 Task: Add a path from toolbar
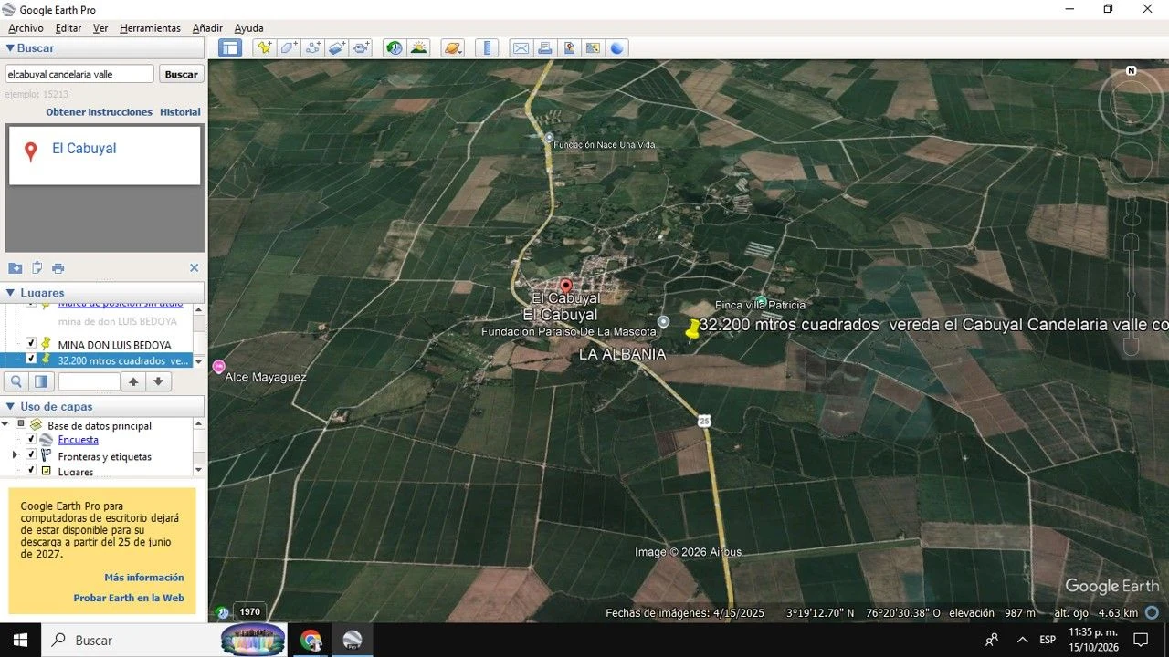313,47
